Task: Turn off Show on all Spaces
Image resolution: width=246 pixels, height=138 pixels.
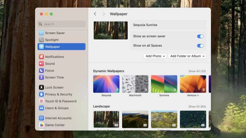Action: [200, 46]
